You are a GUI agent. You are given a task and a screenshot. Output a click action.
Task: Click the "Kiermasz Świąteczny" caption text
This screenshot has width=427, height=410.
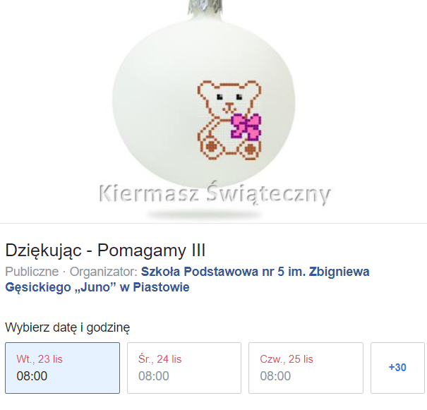pos(215,193)
